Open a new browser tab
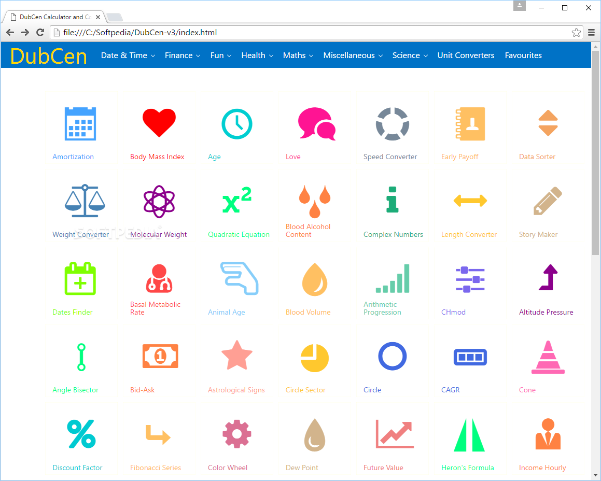 pos(114,17)
